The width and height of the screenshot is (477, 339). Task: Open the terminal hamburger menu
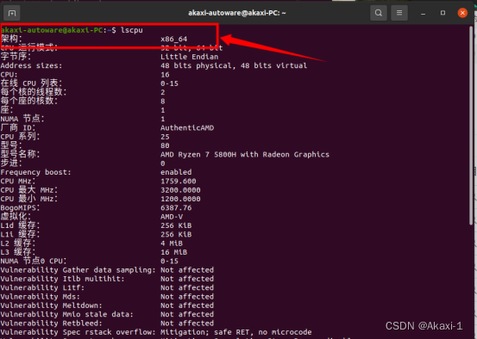click(399, 13)
